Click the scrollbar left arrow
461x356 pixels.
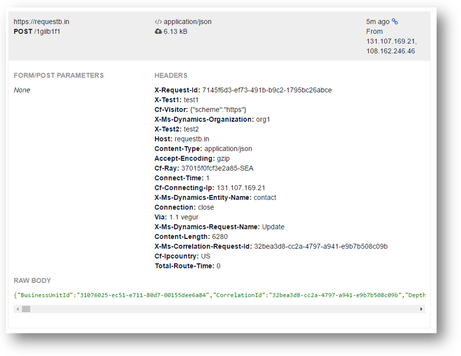click(x=18, y=309)
